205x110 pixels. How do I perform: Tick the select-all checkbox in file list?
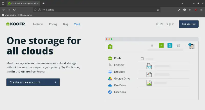point(142,59)
